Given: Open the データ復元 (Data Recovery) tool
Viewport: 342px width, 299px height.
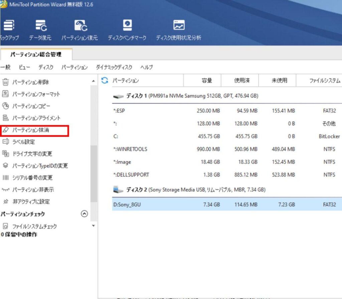Looking at the screenshot, I should pos(40,30).
